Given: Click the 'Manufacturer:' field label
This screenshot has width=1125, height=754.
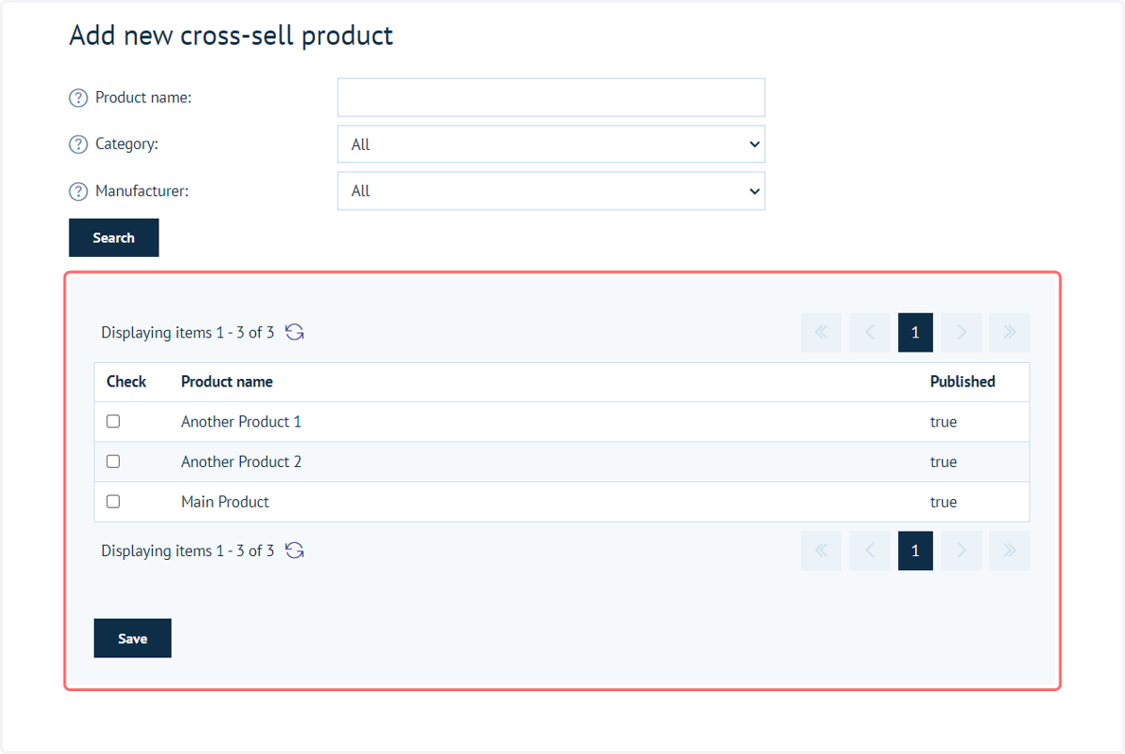Looking at the screenshot, I should 142,191.
